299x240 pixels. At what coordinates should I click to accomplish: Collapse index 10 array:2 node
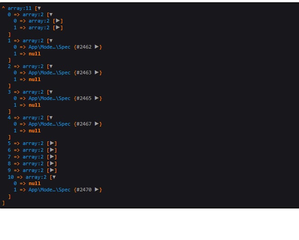pos(54,177)
